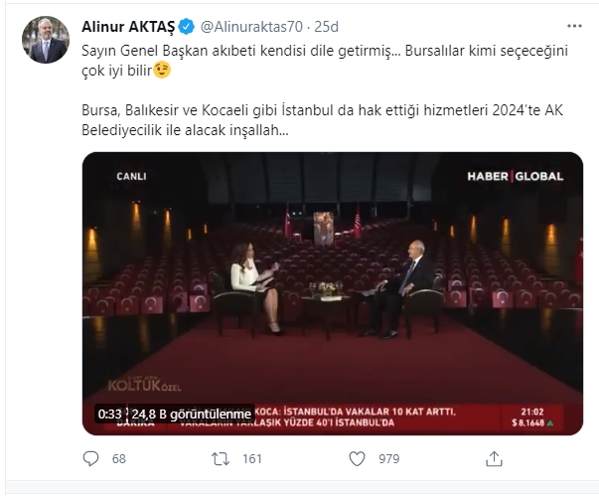
Task: Open the three-dot more options menu
Action: click(574, 26)
